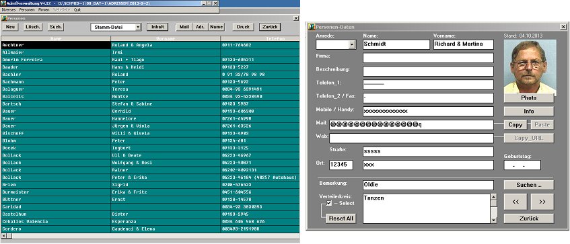Click Gaudenci & Elena in Cordero row
This screenshot has width=570, height=244.
[133, 229]
